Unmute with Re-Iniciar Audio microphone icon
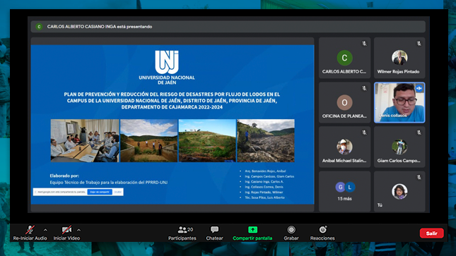The height and width of the screenshot is (256, 456). click(30, 230)
